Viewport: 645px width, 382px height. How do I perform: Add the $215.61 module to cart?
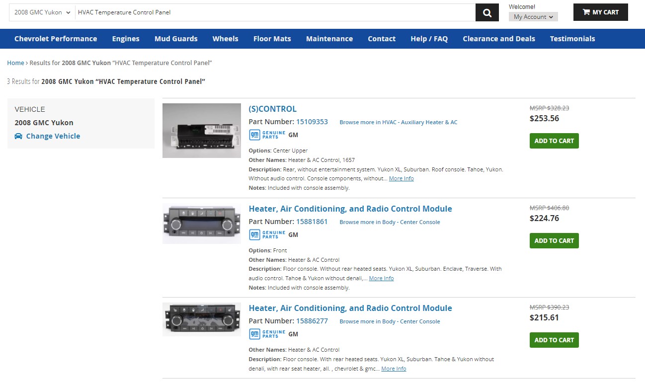pos(554,340)
